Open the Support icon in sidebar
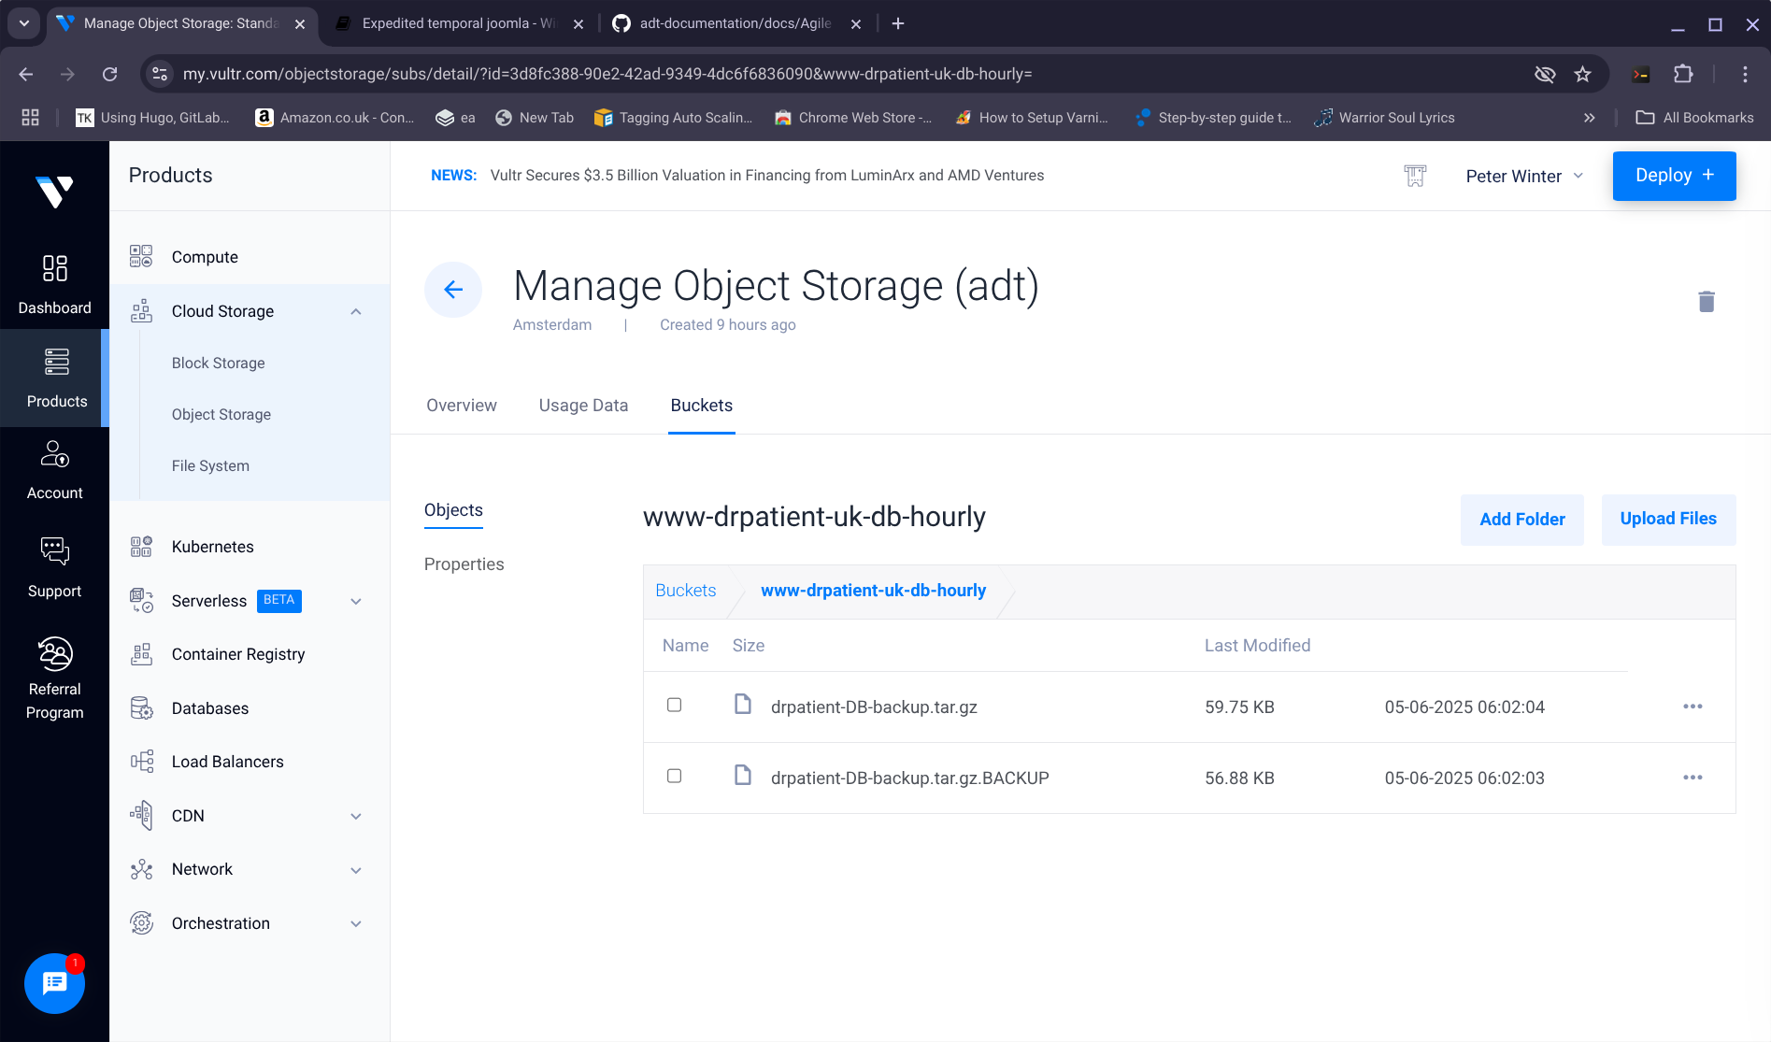 coord(54,567)
